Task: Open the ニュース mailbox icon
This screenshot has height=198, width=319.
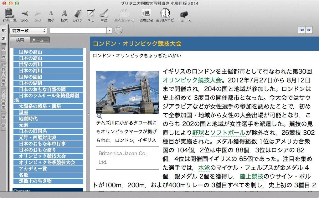Action: 184,14
